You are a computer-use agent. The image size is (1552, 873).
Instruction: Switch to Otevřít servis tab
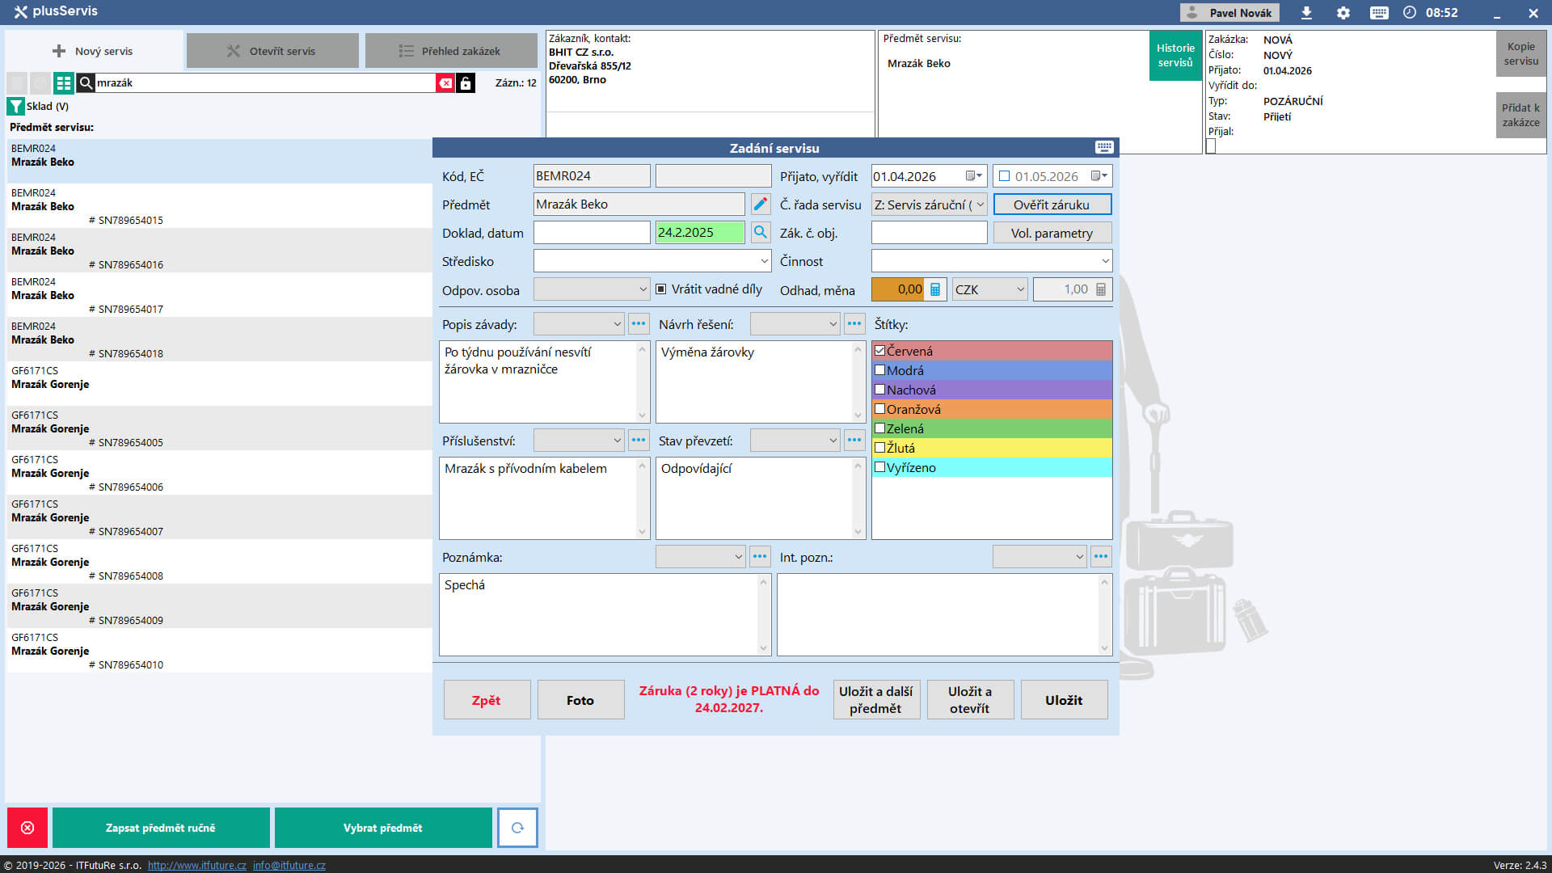click(x=272, y=51)
